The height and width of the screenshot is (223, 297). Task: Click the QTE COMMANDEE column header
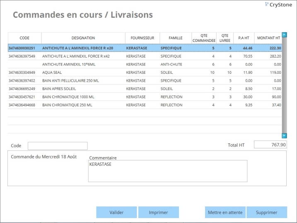point(204,38)
